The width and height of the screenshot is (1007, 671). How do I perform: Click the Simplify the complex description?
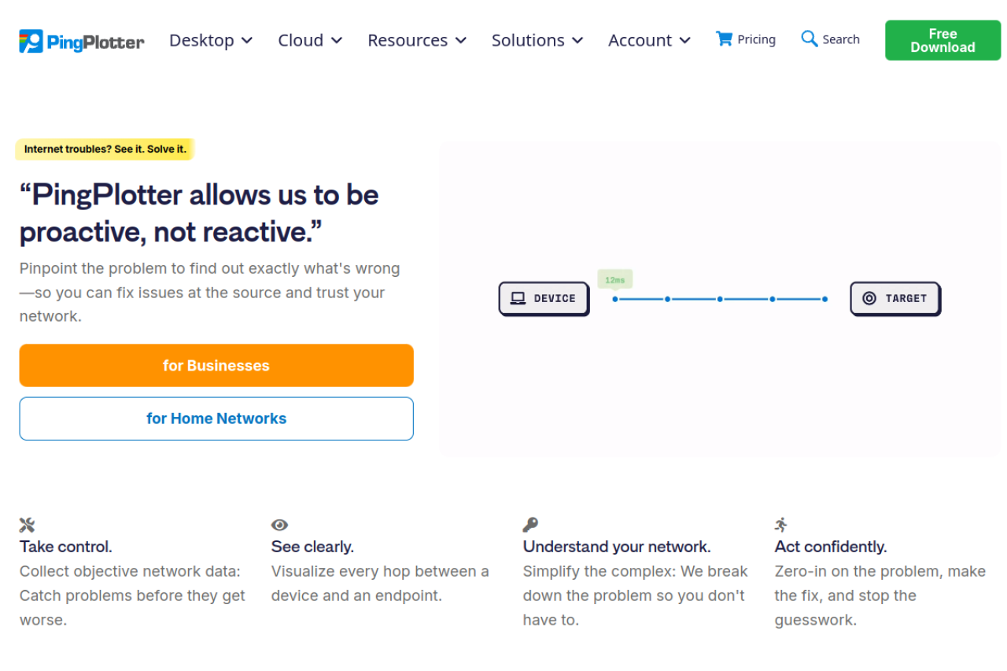coord(636,595)
